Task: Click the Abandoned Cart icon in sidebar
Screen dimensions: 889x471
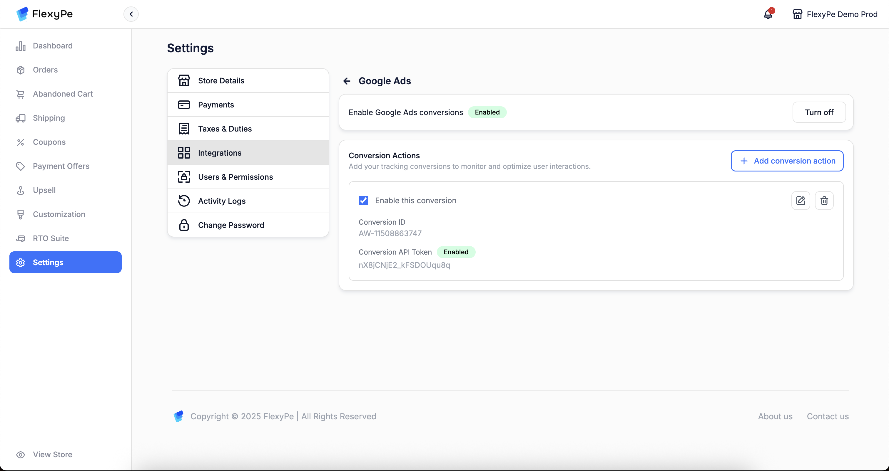Action: (20, 94)
